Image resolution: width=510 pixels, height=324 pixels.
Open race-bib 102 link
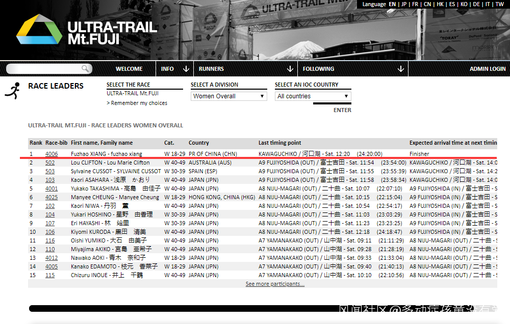pyautogui.click(x=50, y=206)
